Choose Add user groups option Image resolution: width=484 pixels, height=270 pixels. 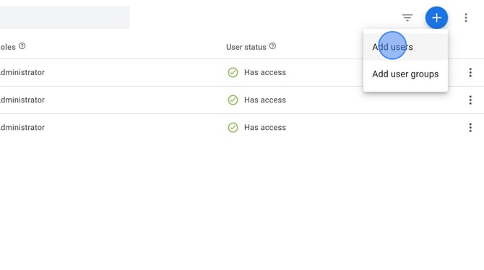[x=405, y=74]
